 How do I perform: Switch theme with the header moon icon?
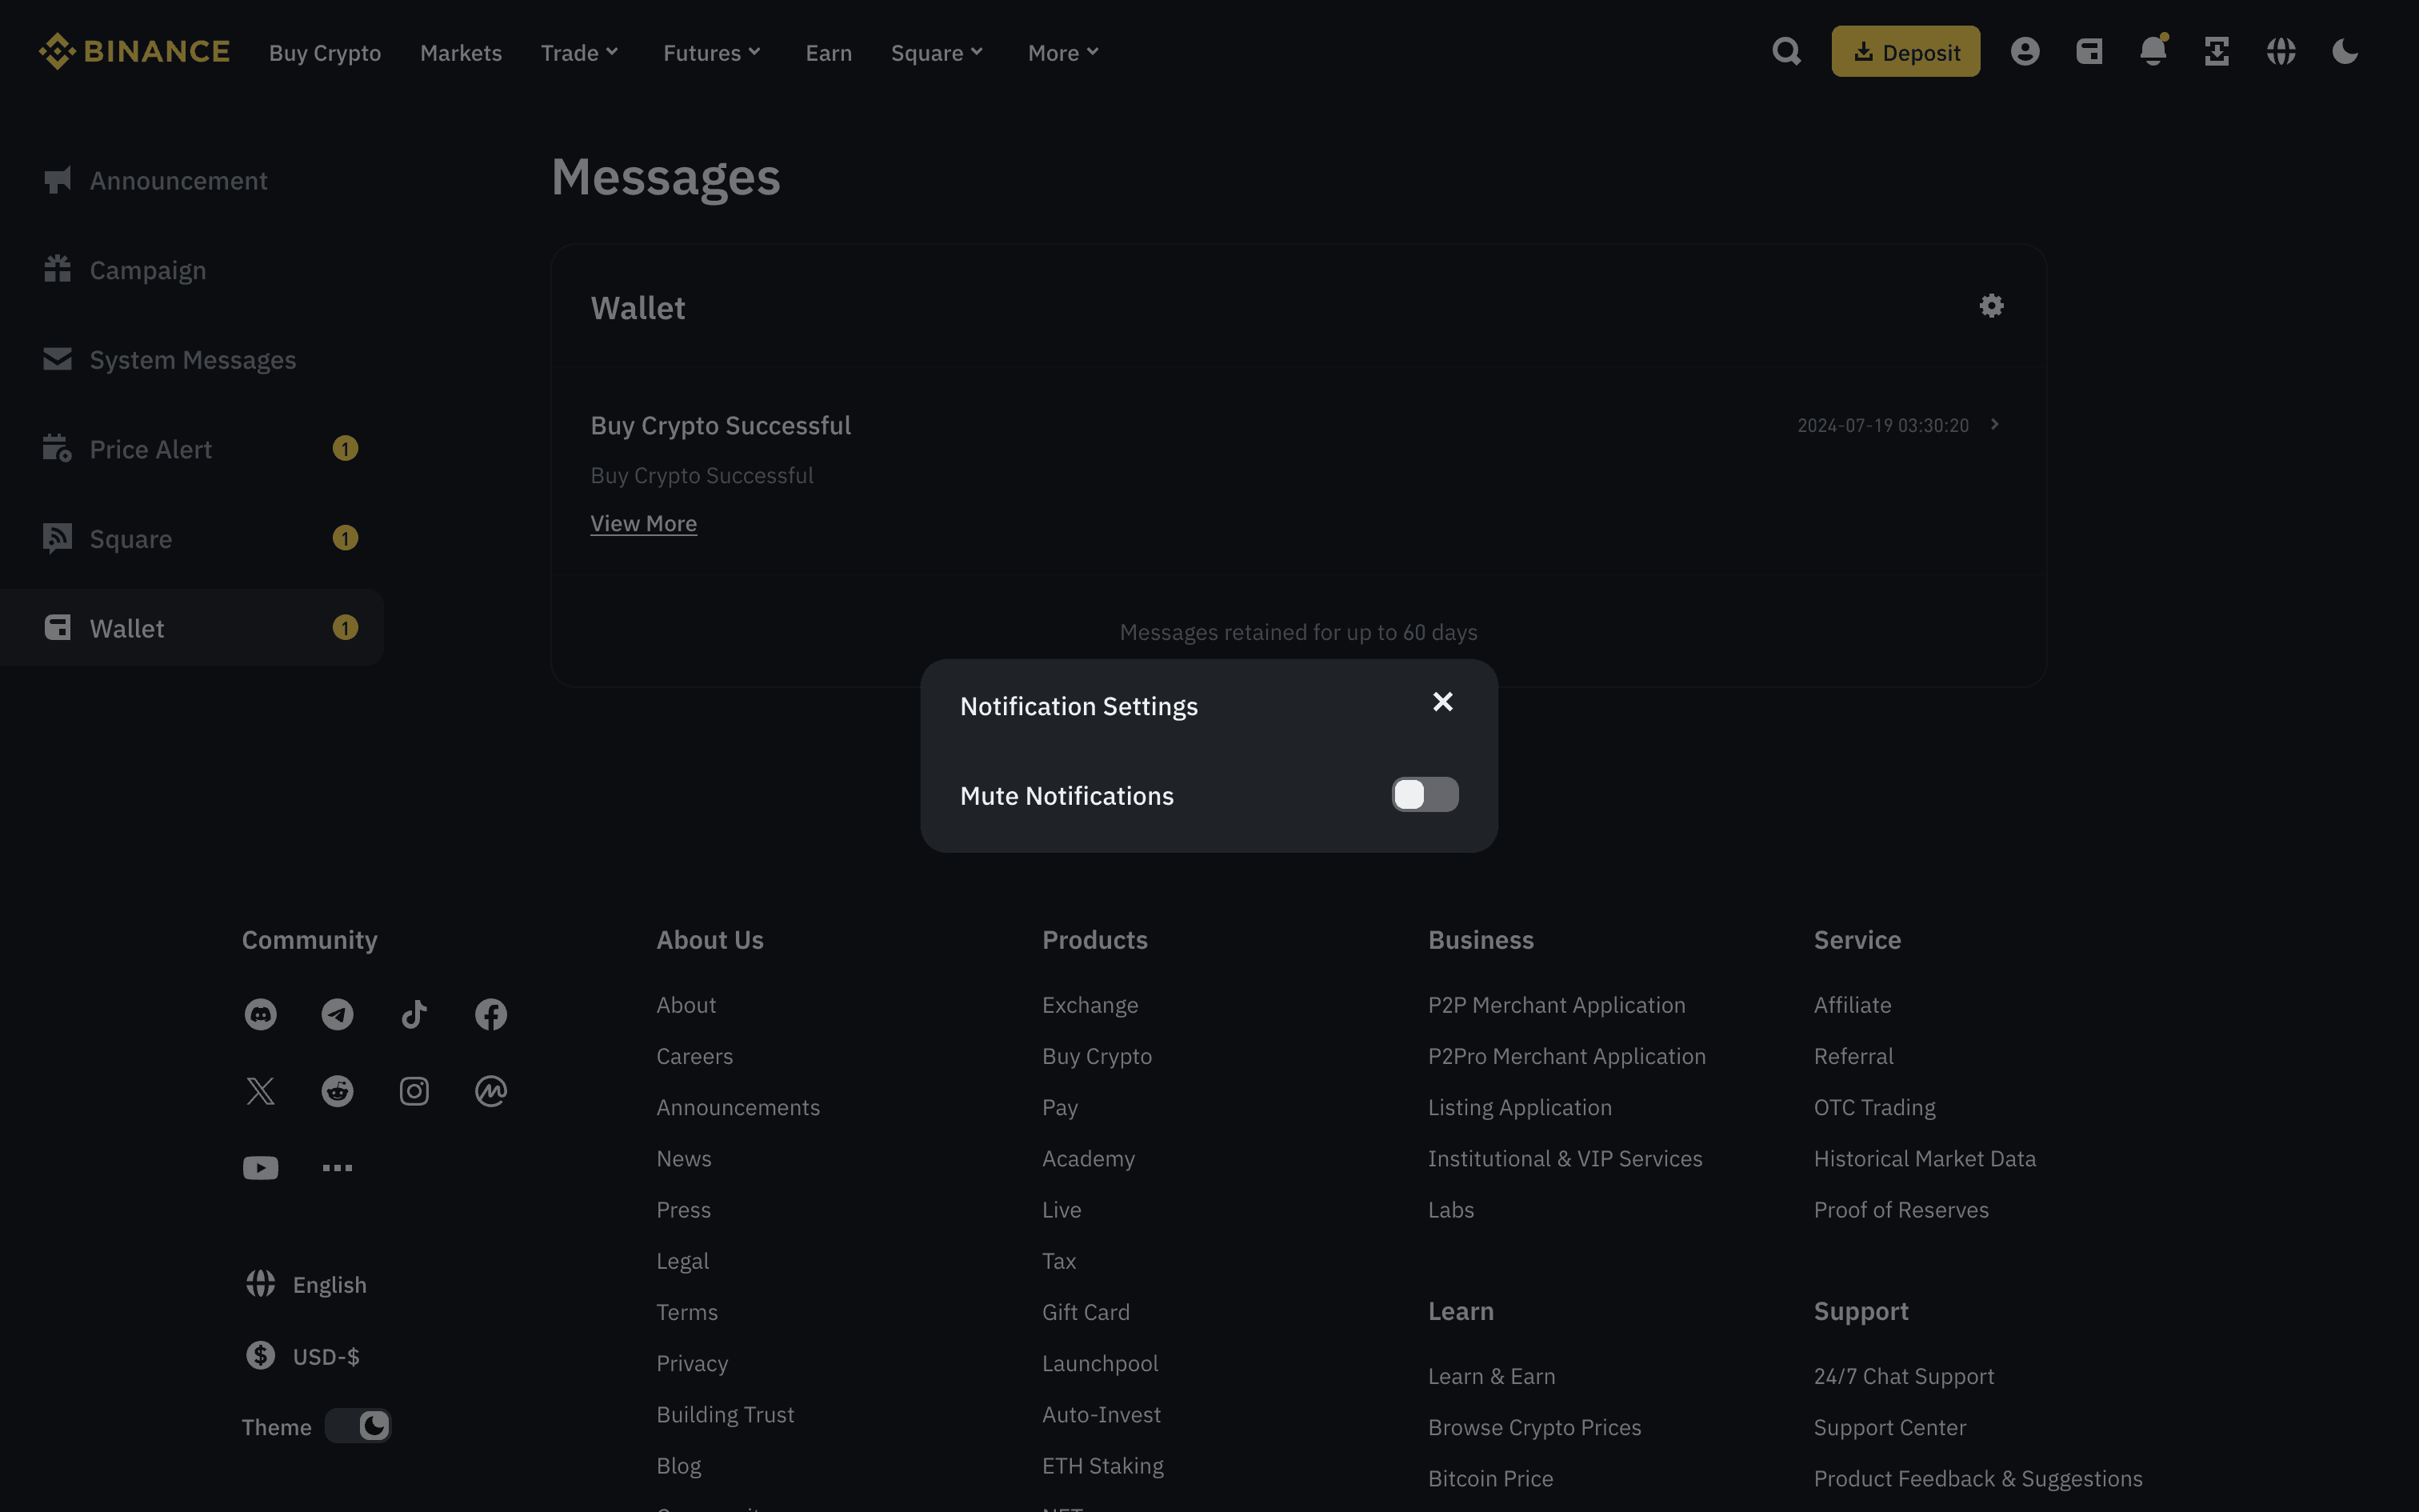(2344, 51)
